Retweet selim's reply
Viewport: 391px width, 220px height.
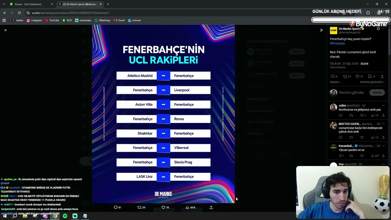coord(351,116)
